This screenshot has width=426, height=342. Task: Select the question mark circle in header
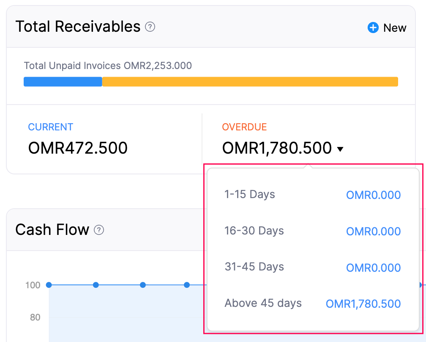(150, 26)
